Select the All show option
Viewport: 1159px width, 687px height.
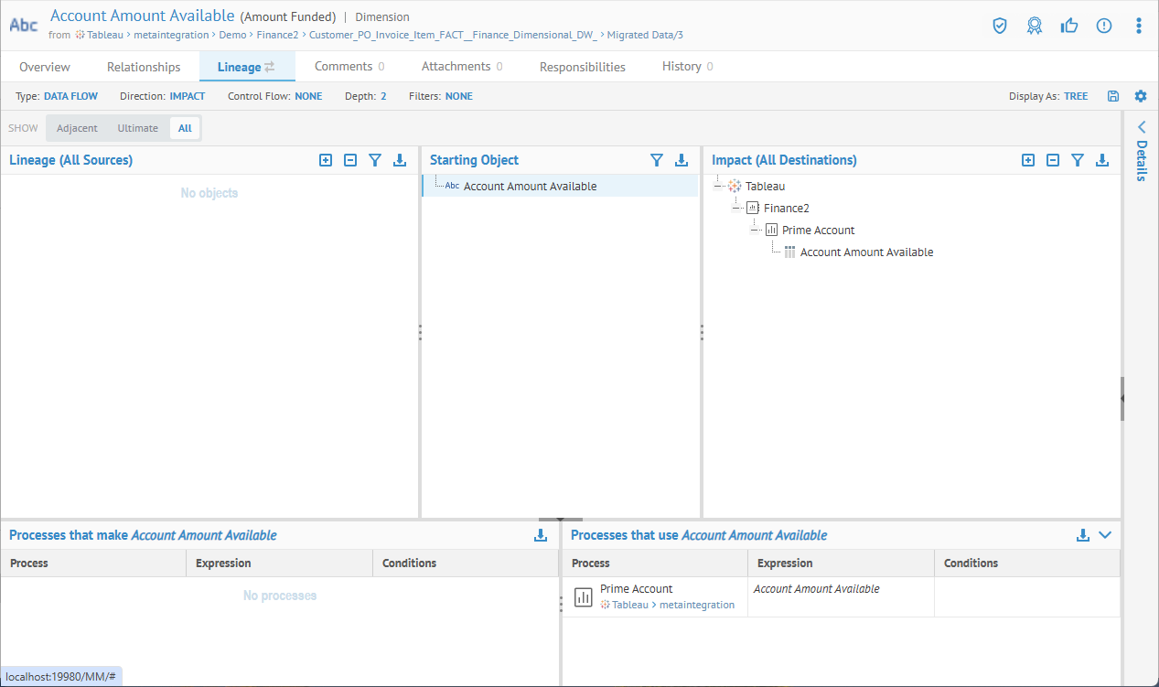point(185,128)
